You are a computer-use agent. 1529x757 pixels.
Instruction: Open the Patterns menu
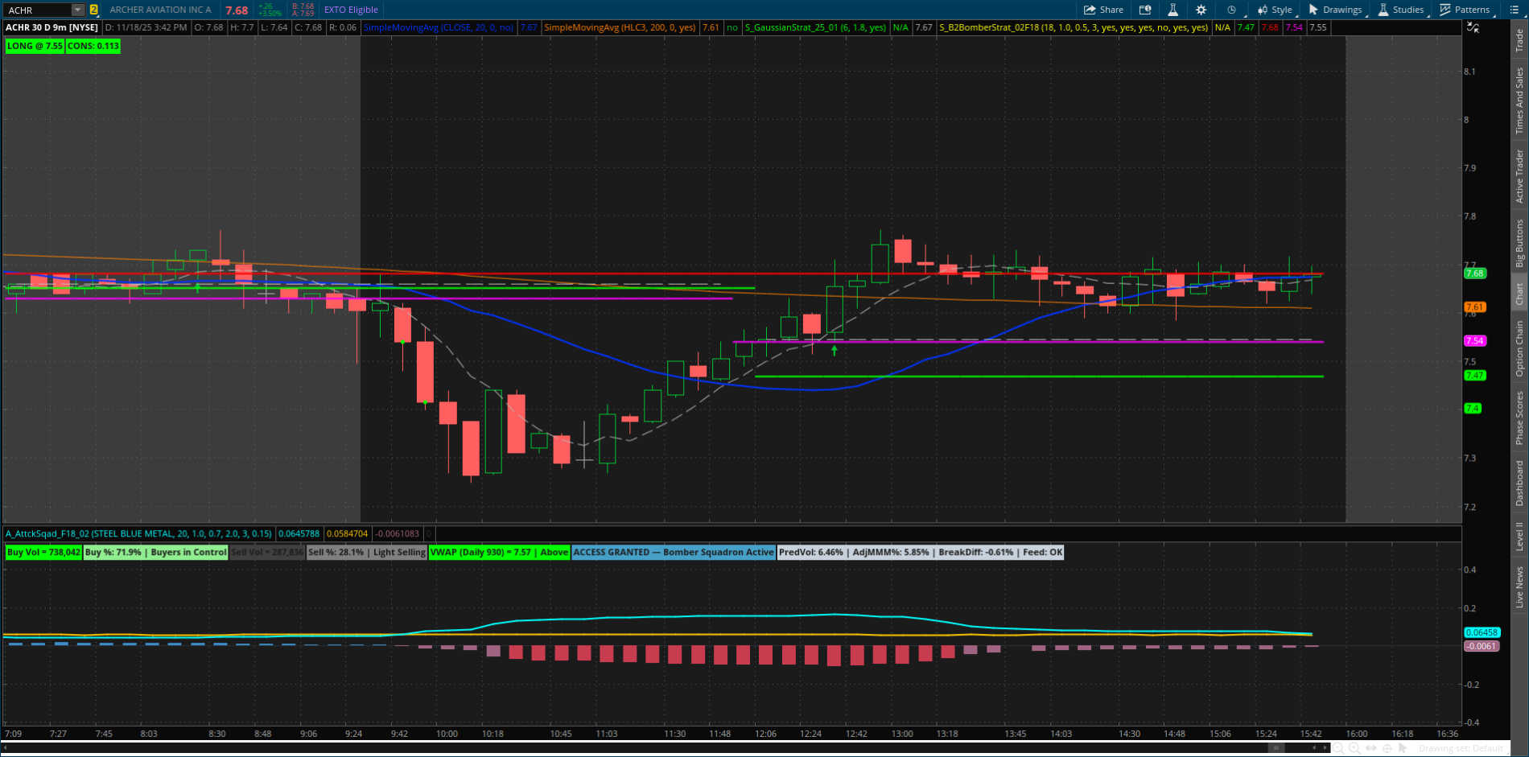[1465, 10]
